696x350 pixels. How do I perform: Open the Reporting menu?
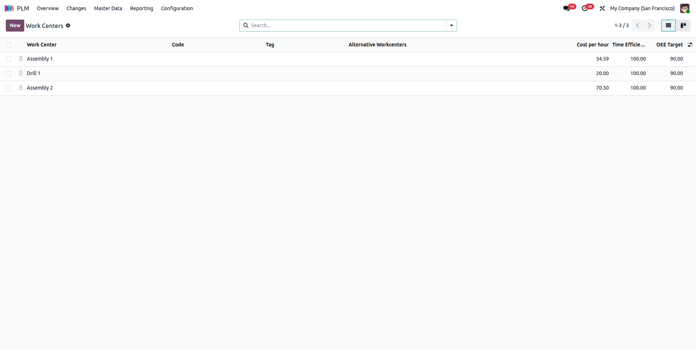141,8
